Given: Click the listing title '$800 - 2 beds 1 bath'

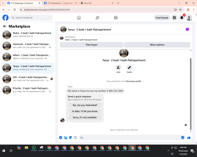Looking at the screenshot, I should tap(81, 40).
